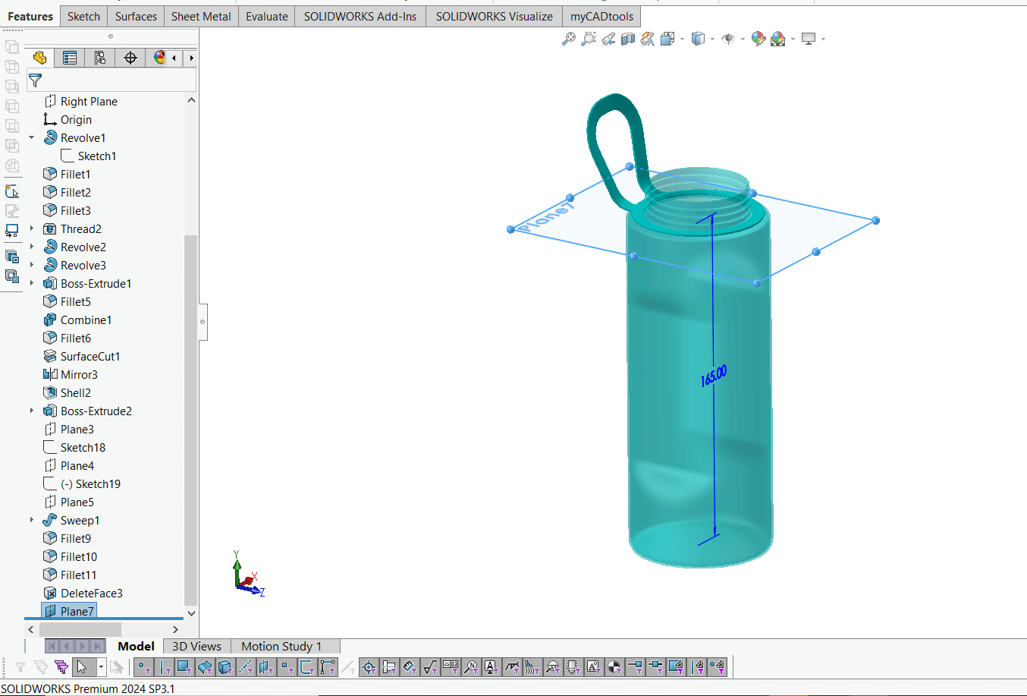Click the Model tab at the bottom
The width and height of the screenshot is (1027, 696).
[136, 646]
